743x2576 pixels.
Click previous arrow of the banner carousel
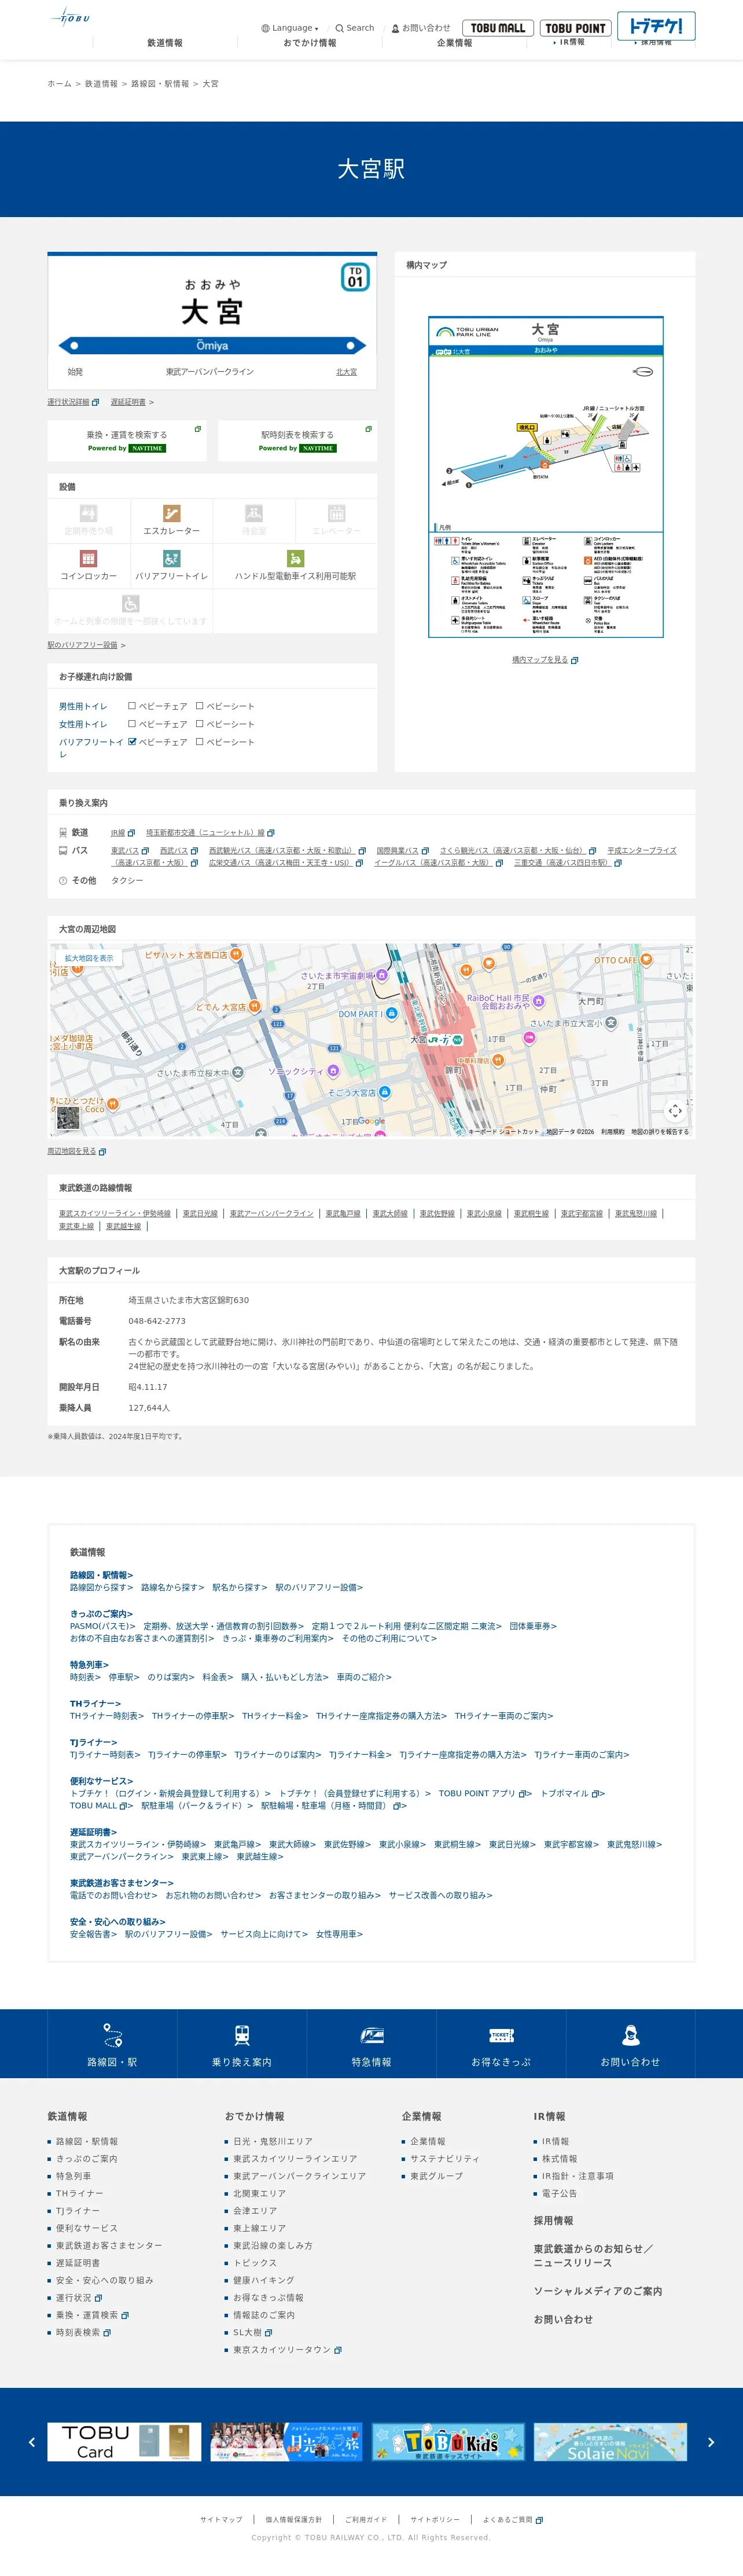tap(32, 2442)
